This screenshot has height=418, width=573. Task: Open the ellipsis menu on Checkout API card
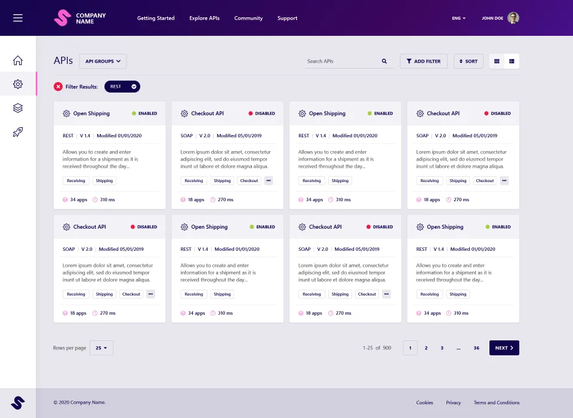click(x=268, y=180)
